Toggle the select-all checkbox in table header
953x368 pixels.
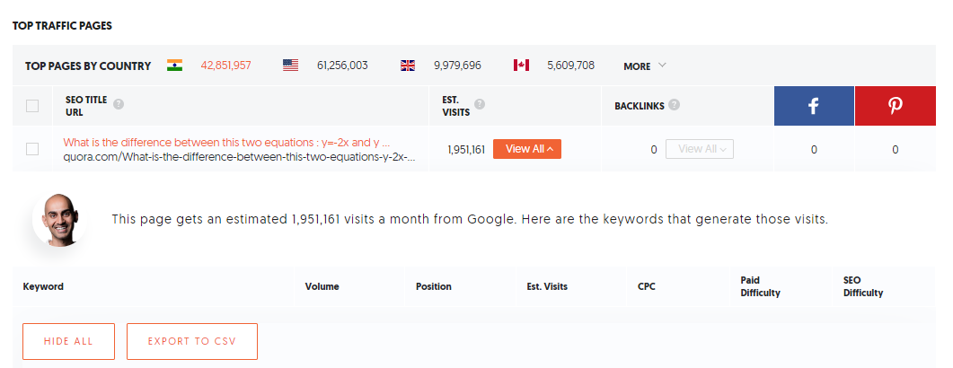coord(32,106)
